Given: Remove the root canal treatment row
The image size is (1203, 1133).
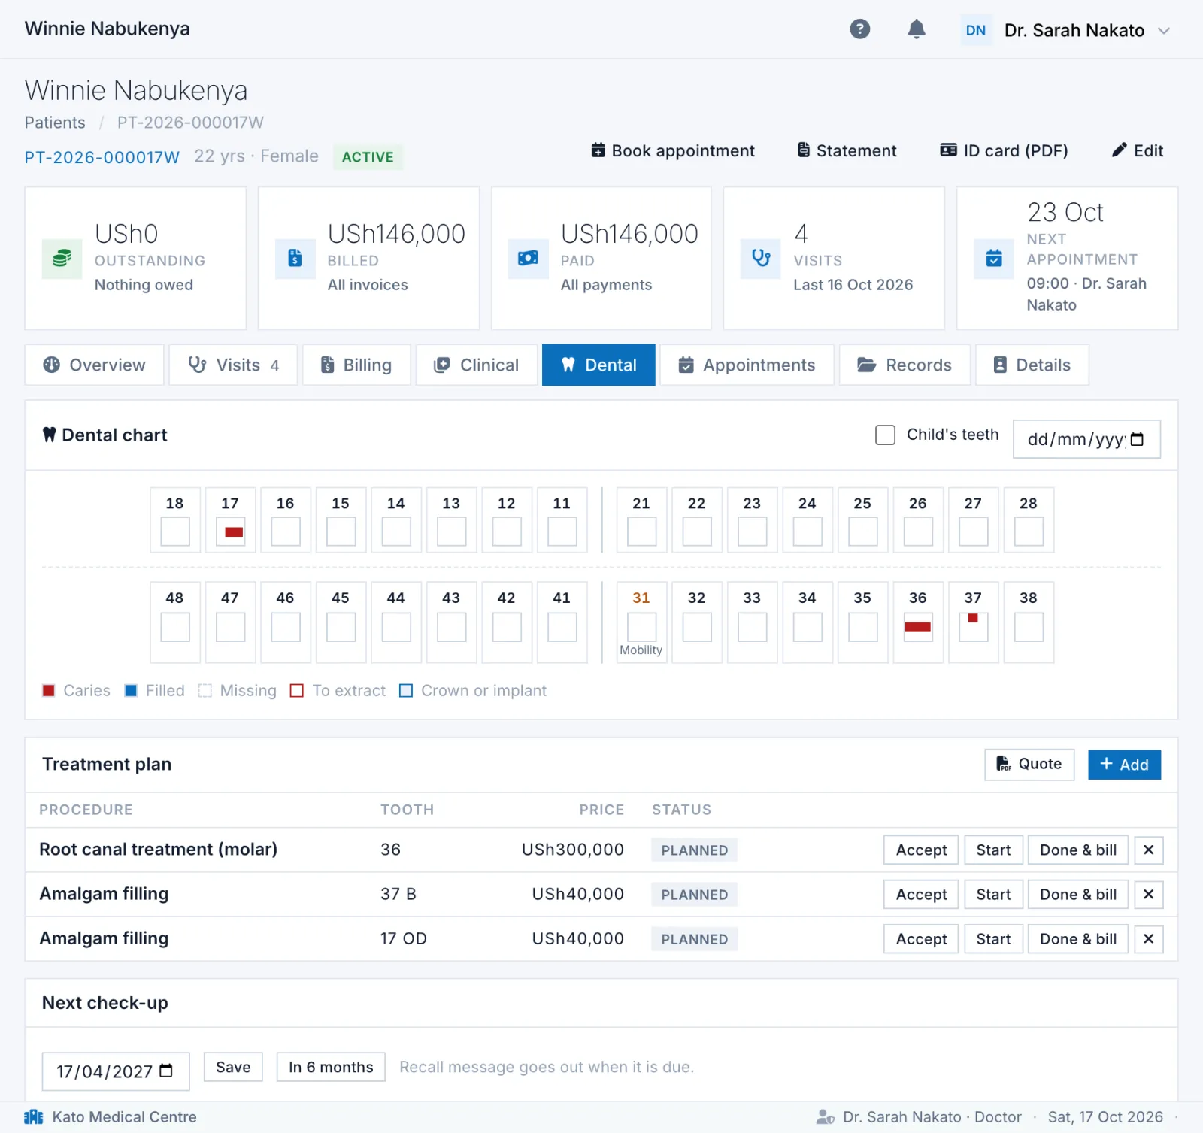Looking at the screenshot, I should [1149, 850].
